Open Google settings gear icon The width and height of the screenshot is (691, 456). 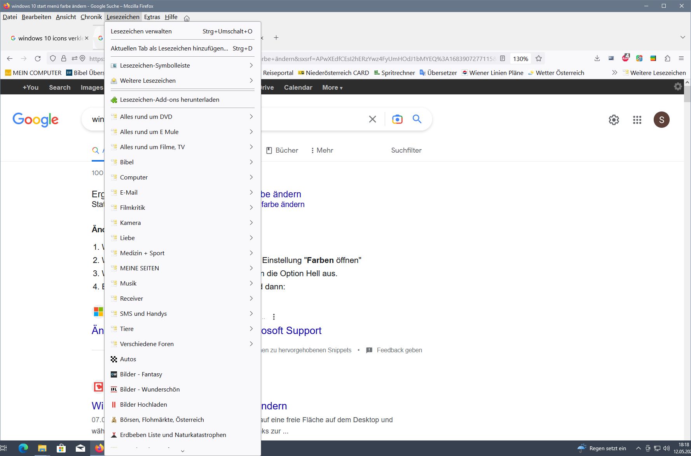pos(614,120)
